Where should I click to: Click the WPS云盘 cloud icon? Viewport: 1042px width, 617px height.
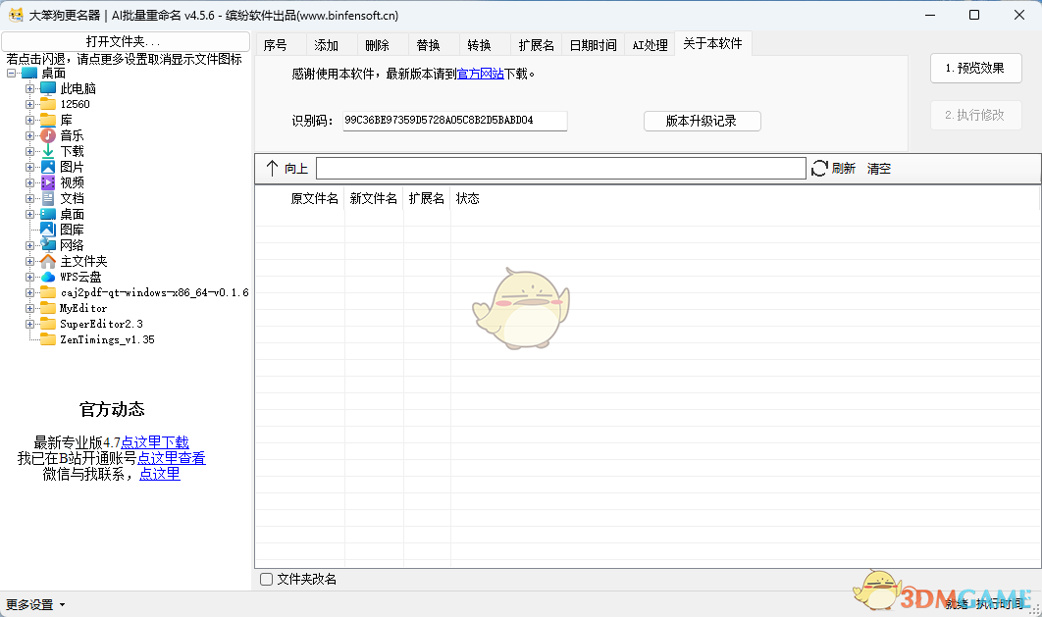pos(49,276)
